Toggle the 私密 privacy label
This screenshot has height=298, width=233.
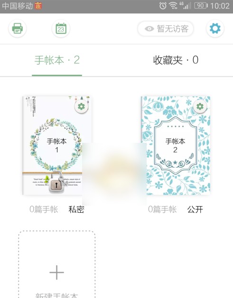coord(76,209)
